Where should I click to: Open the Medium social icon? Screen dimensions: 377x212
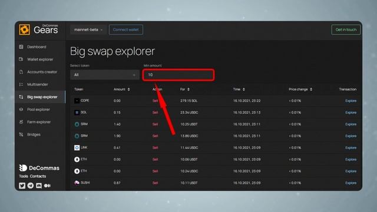point(47,185)
